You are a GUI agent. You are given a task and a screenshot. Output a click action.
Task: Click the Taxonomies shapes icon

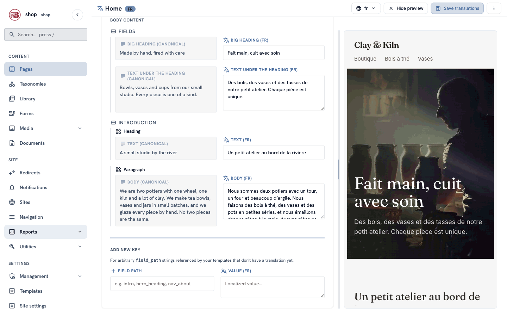[12, 84]
